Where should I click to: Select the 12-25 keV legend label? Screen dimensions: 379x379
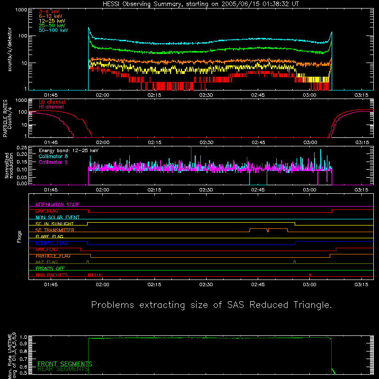[x=52, y=21]
